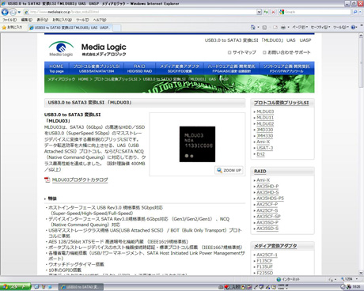Viewport: 364px width, 291px height.
Task: Refresh the page with the green arrows icon
Action: click(266, 12)
